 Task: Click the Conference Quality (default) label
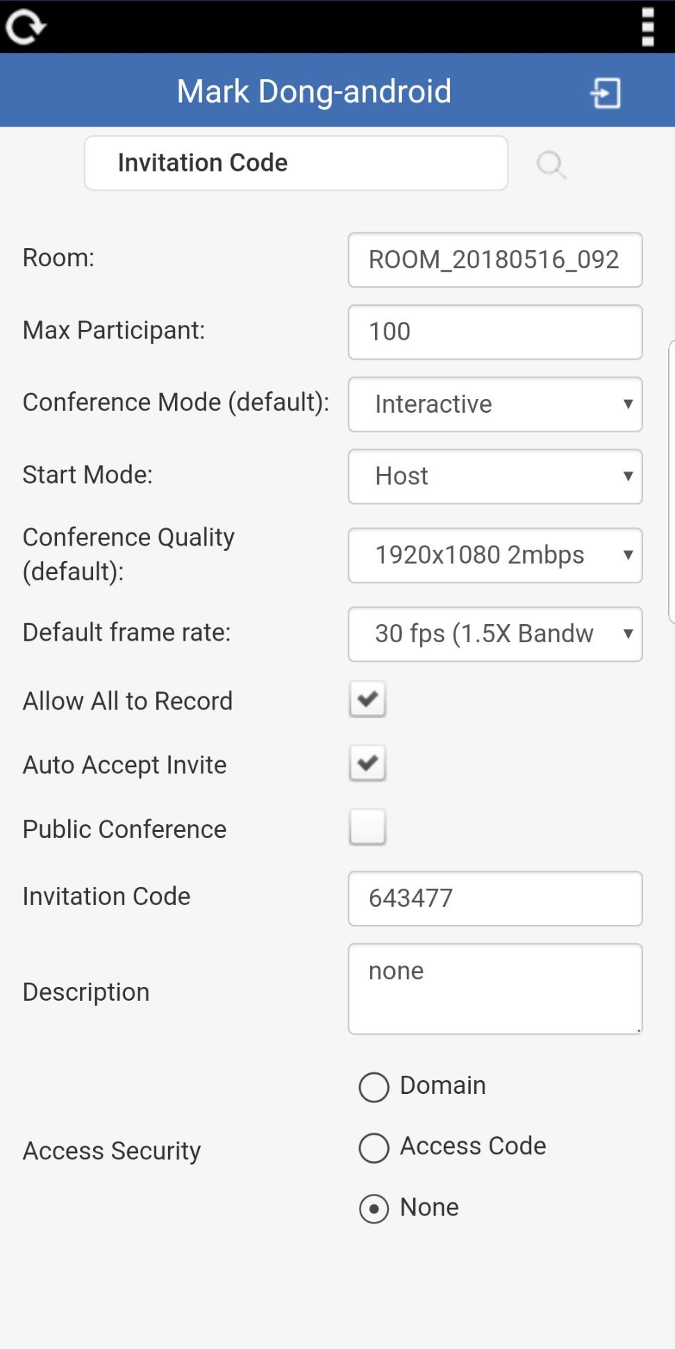(x=128, y=555)
